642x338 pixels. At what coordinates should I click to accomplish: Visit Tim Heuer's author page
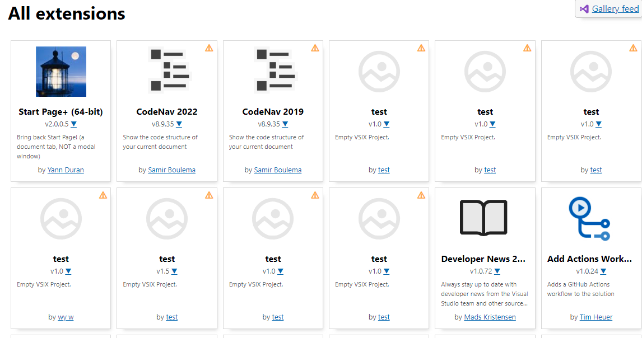596,317
